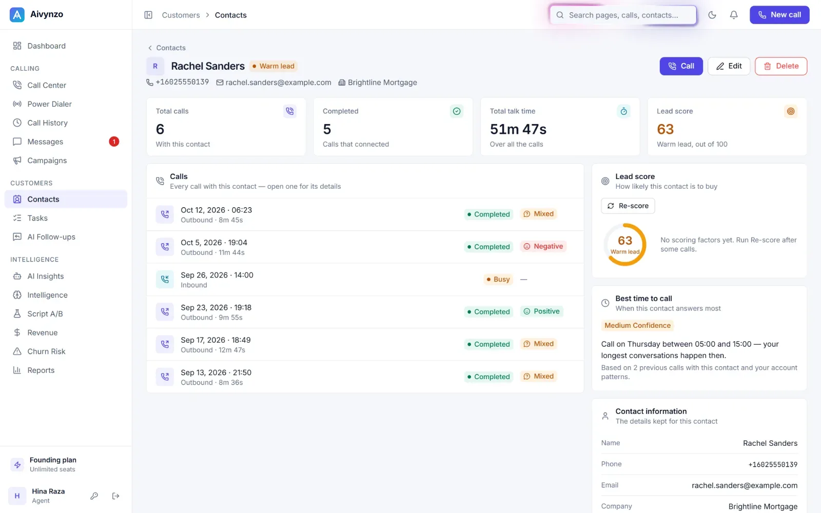
Task: Click the Messages unread badge
Action: 114,142
